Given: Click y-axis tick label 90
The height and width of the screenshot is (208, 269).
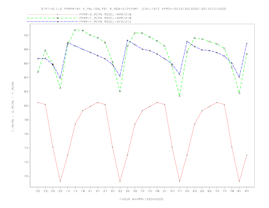Looking at the screenshot, I should point(26,35).
